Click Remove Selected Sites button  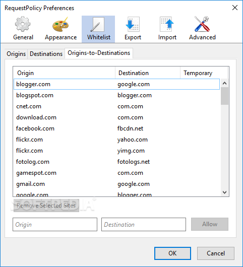click(46, 206)
